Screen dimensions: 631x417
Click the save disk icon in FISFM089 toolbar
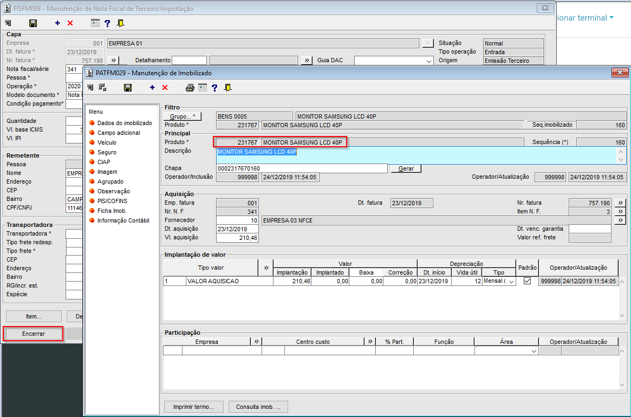coord(33,23)
